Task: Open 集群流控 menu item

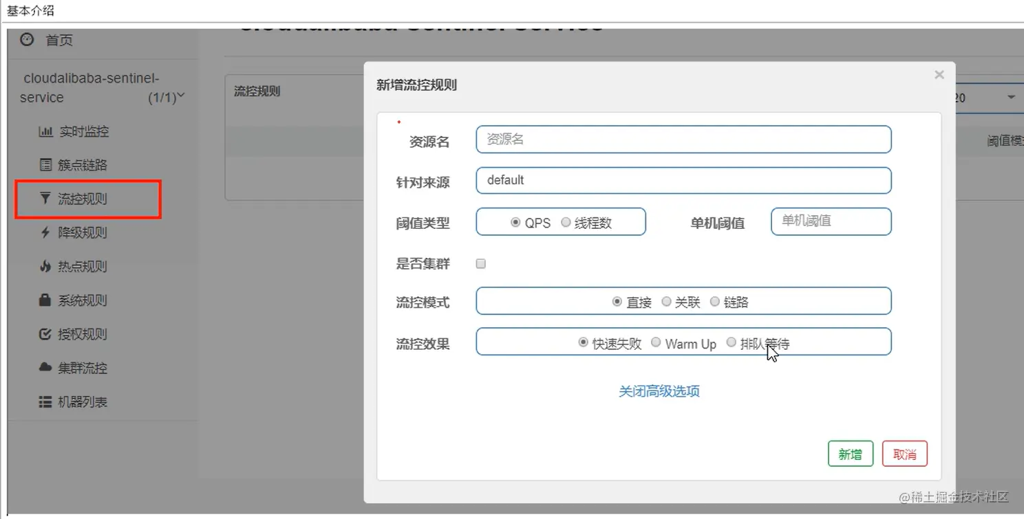Action: [83, 368]
